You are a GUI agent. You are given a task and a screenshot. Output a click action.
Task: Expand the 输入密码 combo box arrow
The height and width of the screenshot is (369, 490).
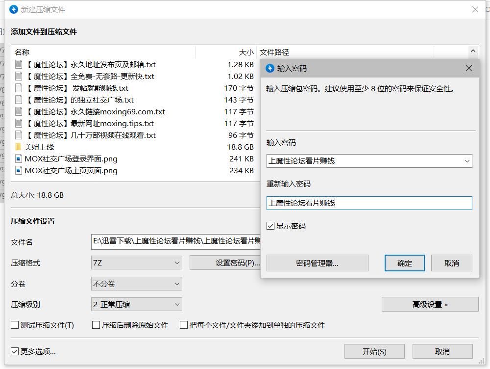(467, 161)
